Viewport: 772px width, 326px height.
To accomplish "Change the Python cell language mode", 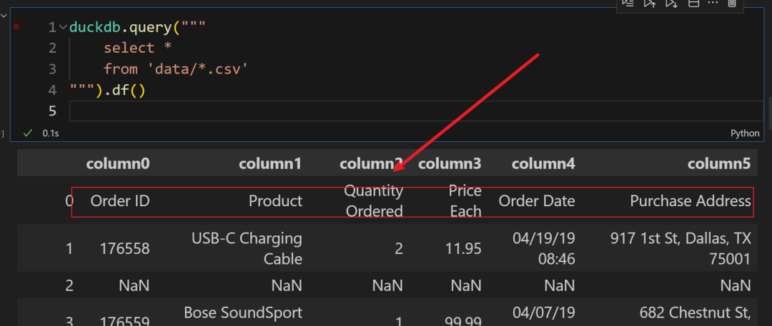I will pyautogui.click(x=745, y=133).
